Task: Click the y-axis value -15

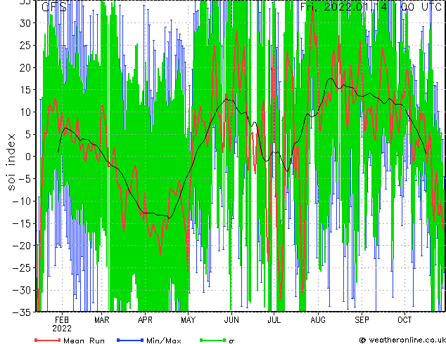Action: [23, 223]
